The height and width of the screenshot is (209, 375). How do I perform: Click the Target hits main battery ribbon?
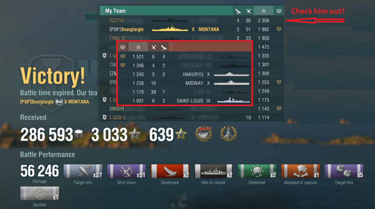(83, 171)
